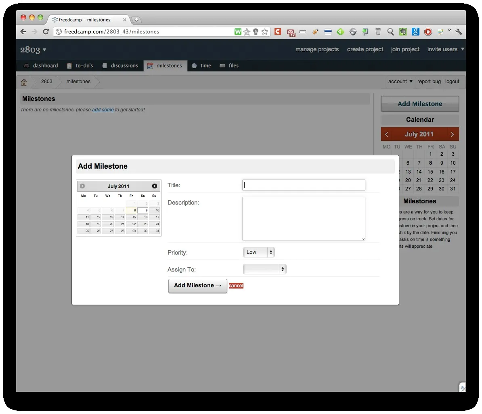Image resolution: width=482 pixels, height=414 pixels.
Task: Click the blue Google extension icon
Action: pyautogui.click(x=415, y=31)
